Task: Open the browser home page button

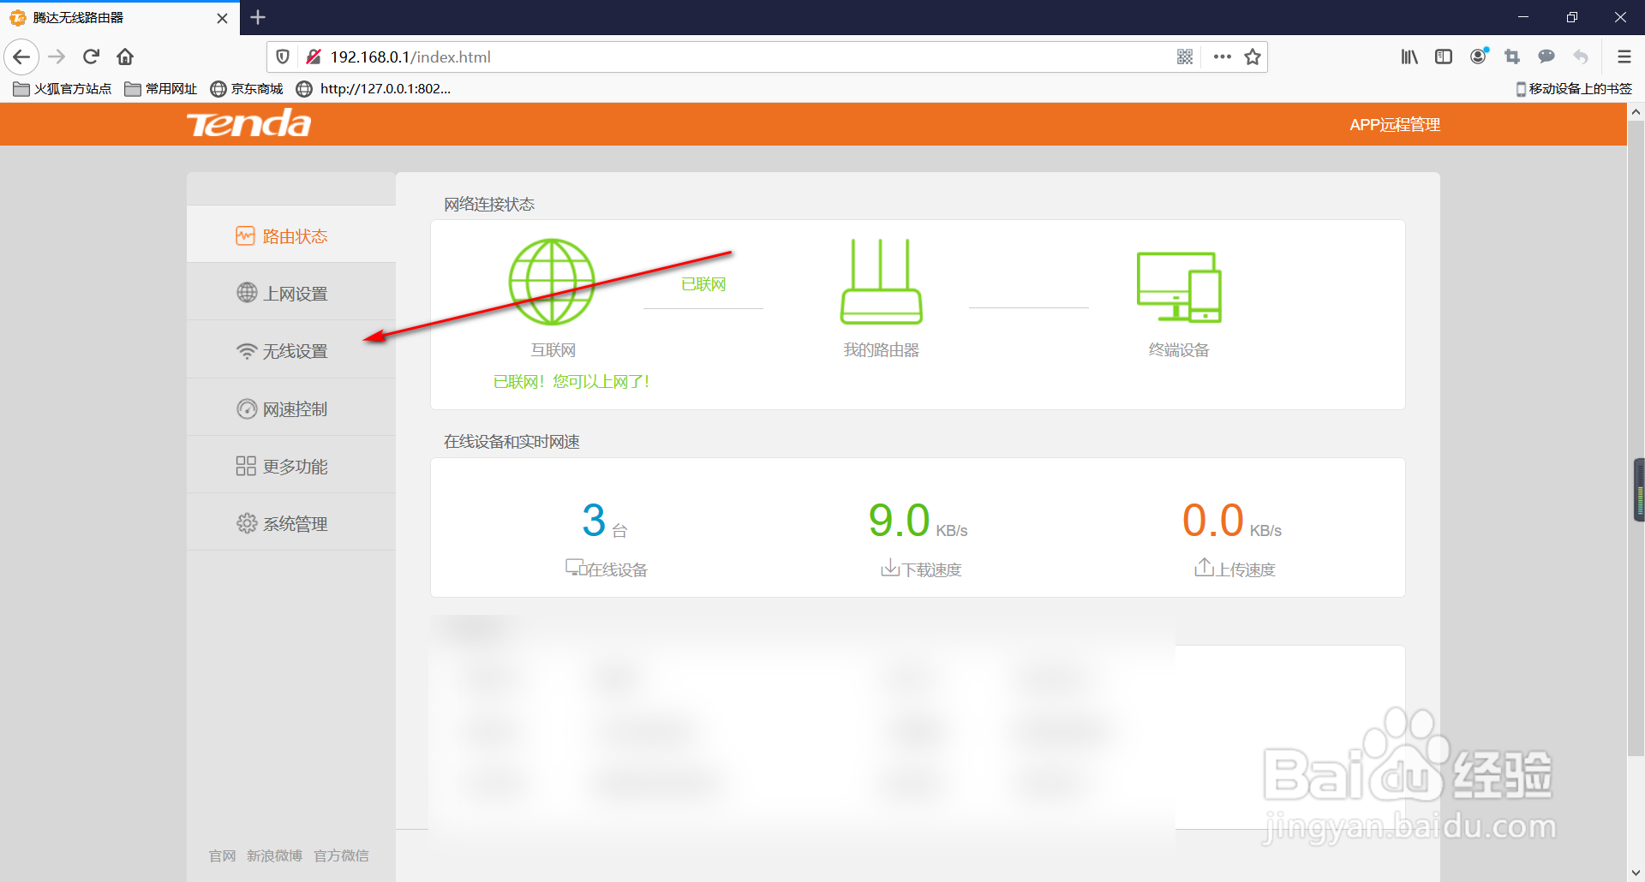Action: point(125,57)
